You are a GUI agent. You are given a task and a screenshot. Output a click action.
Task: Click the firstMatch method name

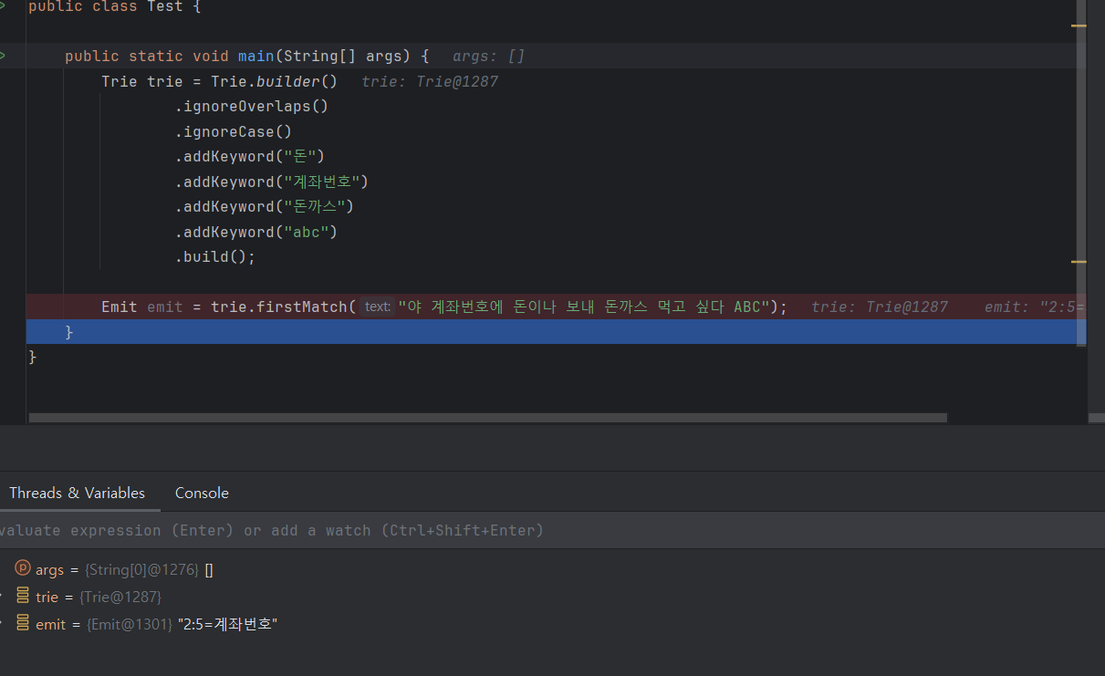(x=302, y=307)
